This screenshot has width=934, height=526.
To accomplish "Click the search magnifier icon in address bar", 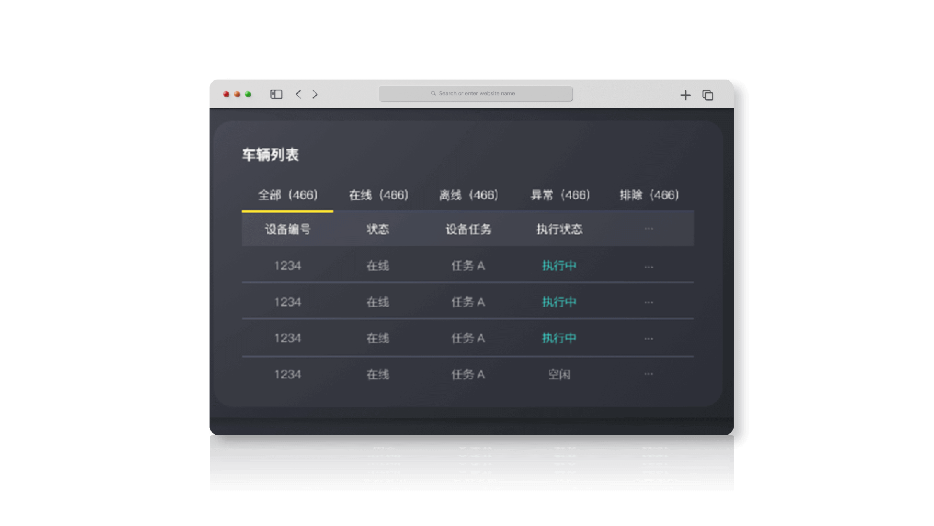I will [x=433, y=93].
